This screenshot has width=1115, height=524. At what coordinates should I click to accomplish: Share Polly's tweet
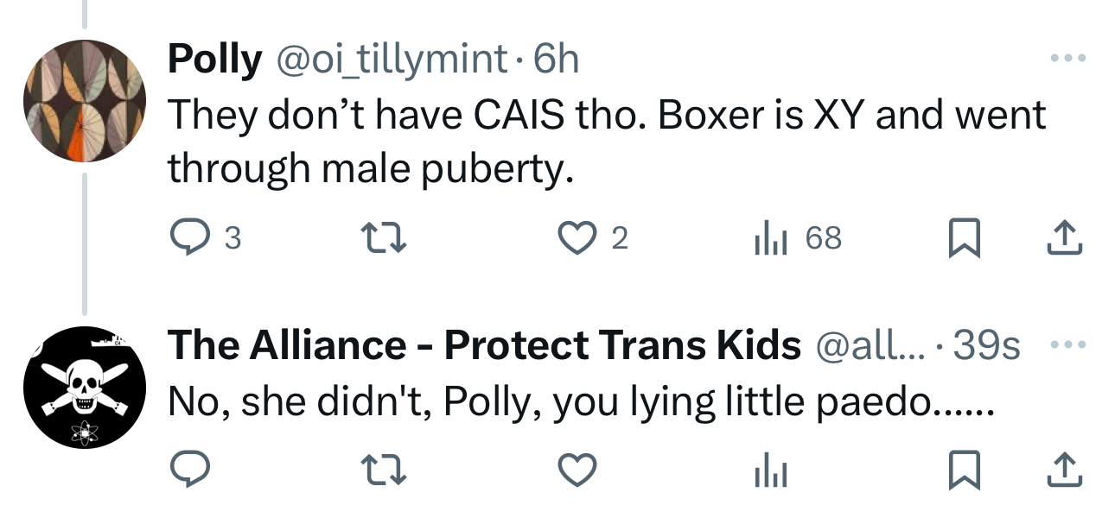click(1065, 237)
